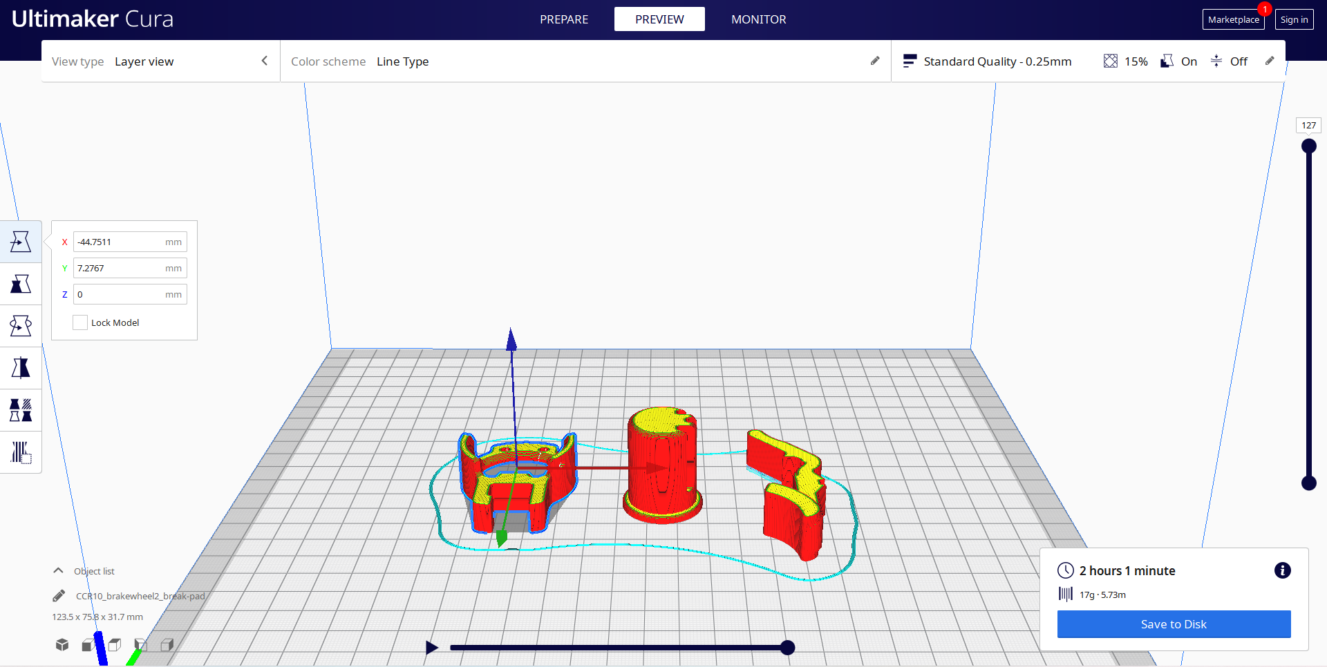Click the Save to Disk button

pos(1173,623)
